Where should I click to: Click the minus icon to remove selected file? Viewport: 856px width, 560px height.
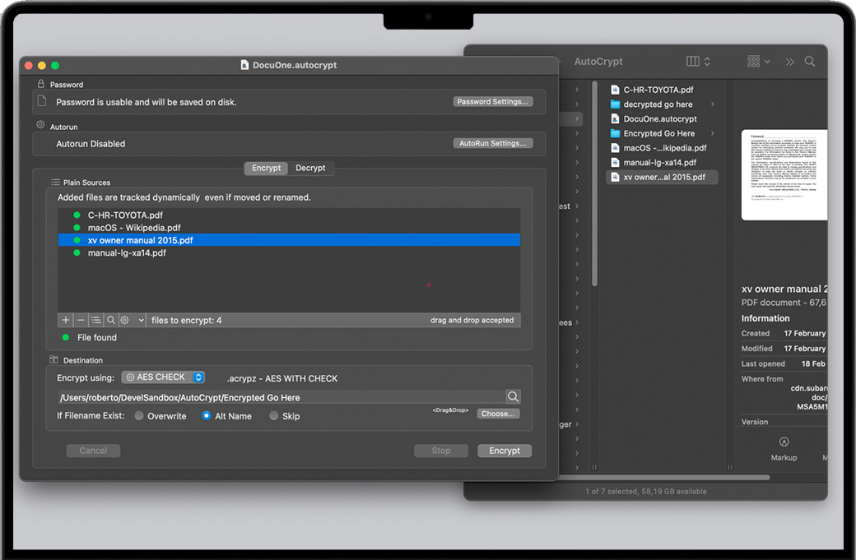[81, 320]
